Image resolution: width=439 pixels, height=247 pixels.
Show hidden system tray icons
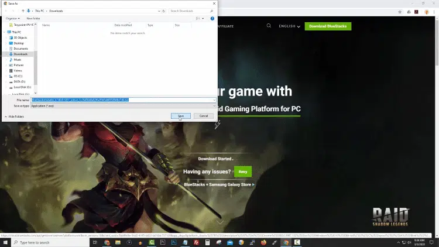click(399, 242)
